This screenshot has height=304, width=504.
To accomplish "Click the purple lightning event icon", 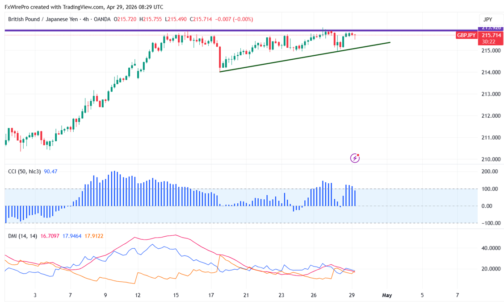I will (355, 158).
